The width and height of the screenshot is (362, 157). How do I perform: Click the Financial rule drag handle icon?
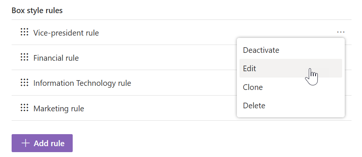(x=24, y=57)
